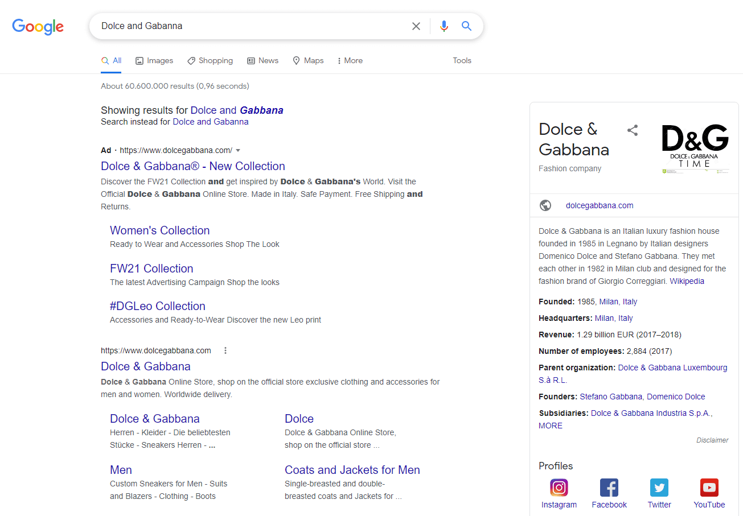743x516 pixels.
Task: Click the blue magnifier search button
Action: 466,26
